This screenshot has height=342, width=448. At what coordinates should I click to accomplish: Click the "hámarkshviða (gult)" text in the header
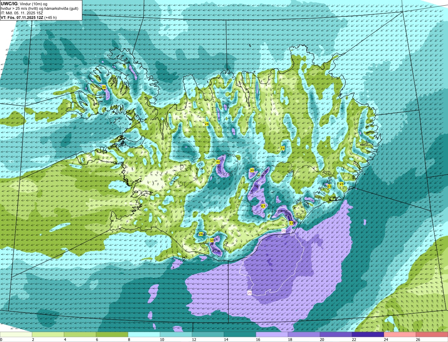point(61,9)
